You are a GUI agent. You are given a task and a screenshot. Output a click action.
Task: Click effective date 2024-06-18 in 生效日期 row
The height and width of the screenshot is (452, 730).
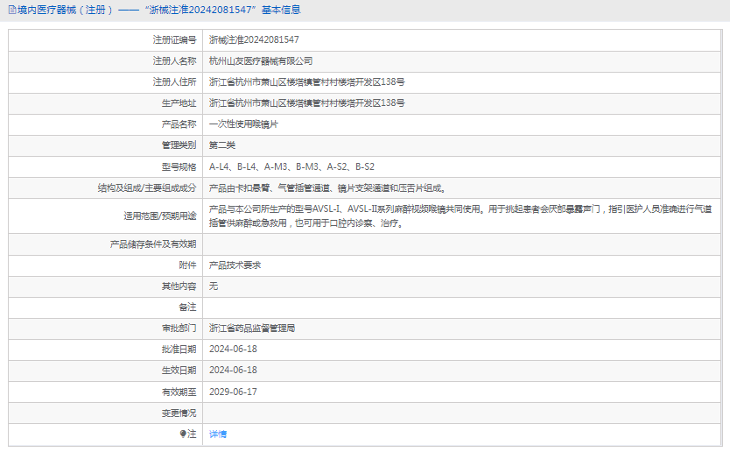tap(233, 370)
